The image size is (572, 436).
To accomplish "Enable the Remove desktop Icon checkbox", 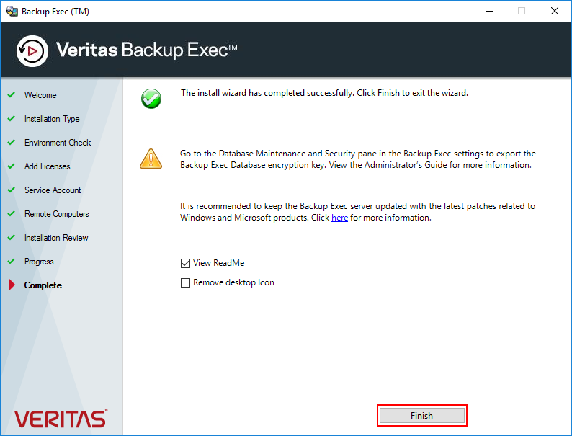I will 185,282.
